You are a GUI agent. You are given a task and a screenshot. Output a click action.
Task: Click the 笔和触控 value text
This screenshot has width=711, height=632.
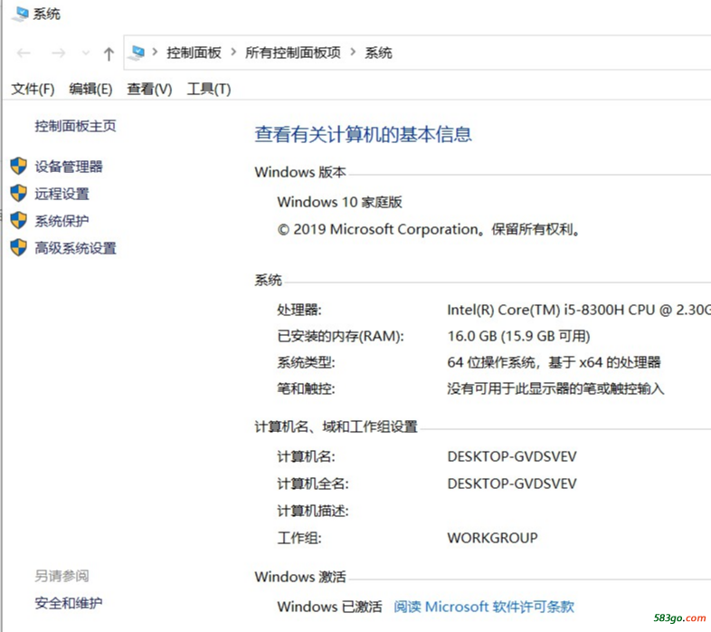[555, 388]
